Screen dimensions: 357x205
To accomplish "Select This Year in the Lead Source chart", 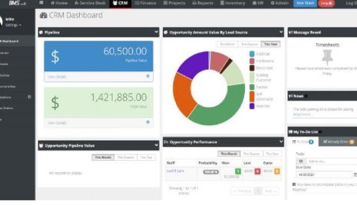I will pos(271,44).
